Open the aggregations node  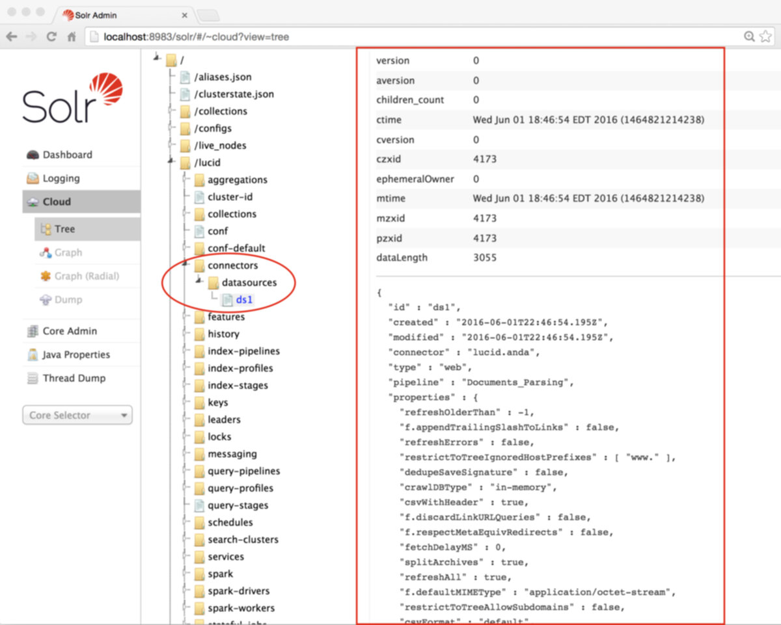pos(238,180)
